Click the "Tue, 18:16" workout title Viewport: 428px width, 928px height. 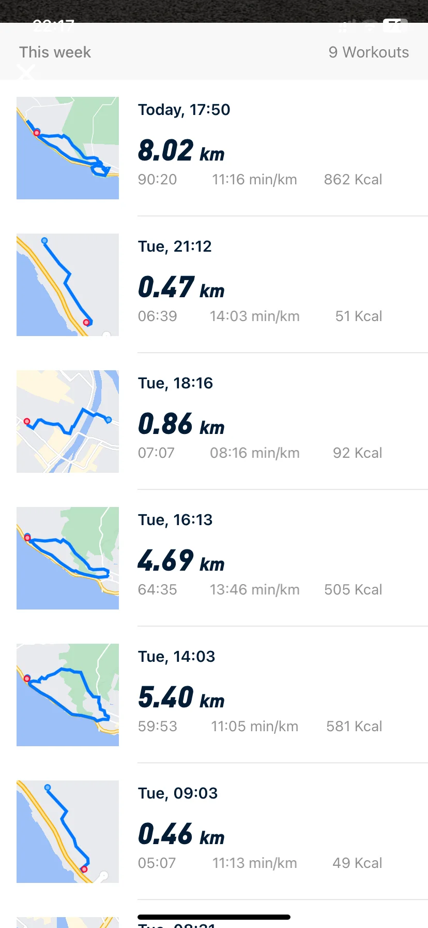(175, 383)
